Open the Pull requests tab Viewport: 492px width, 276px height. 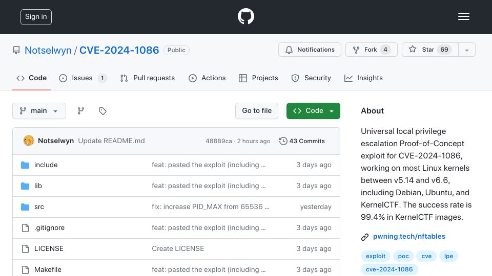(x=148, y=78)
